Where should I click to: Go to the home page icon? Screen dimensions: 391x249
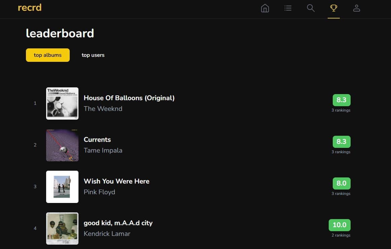point(265,8)
